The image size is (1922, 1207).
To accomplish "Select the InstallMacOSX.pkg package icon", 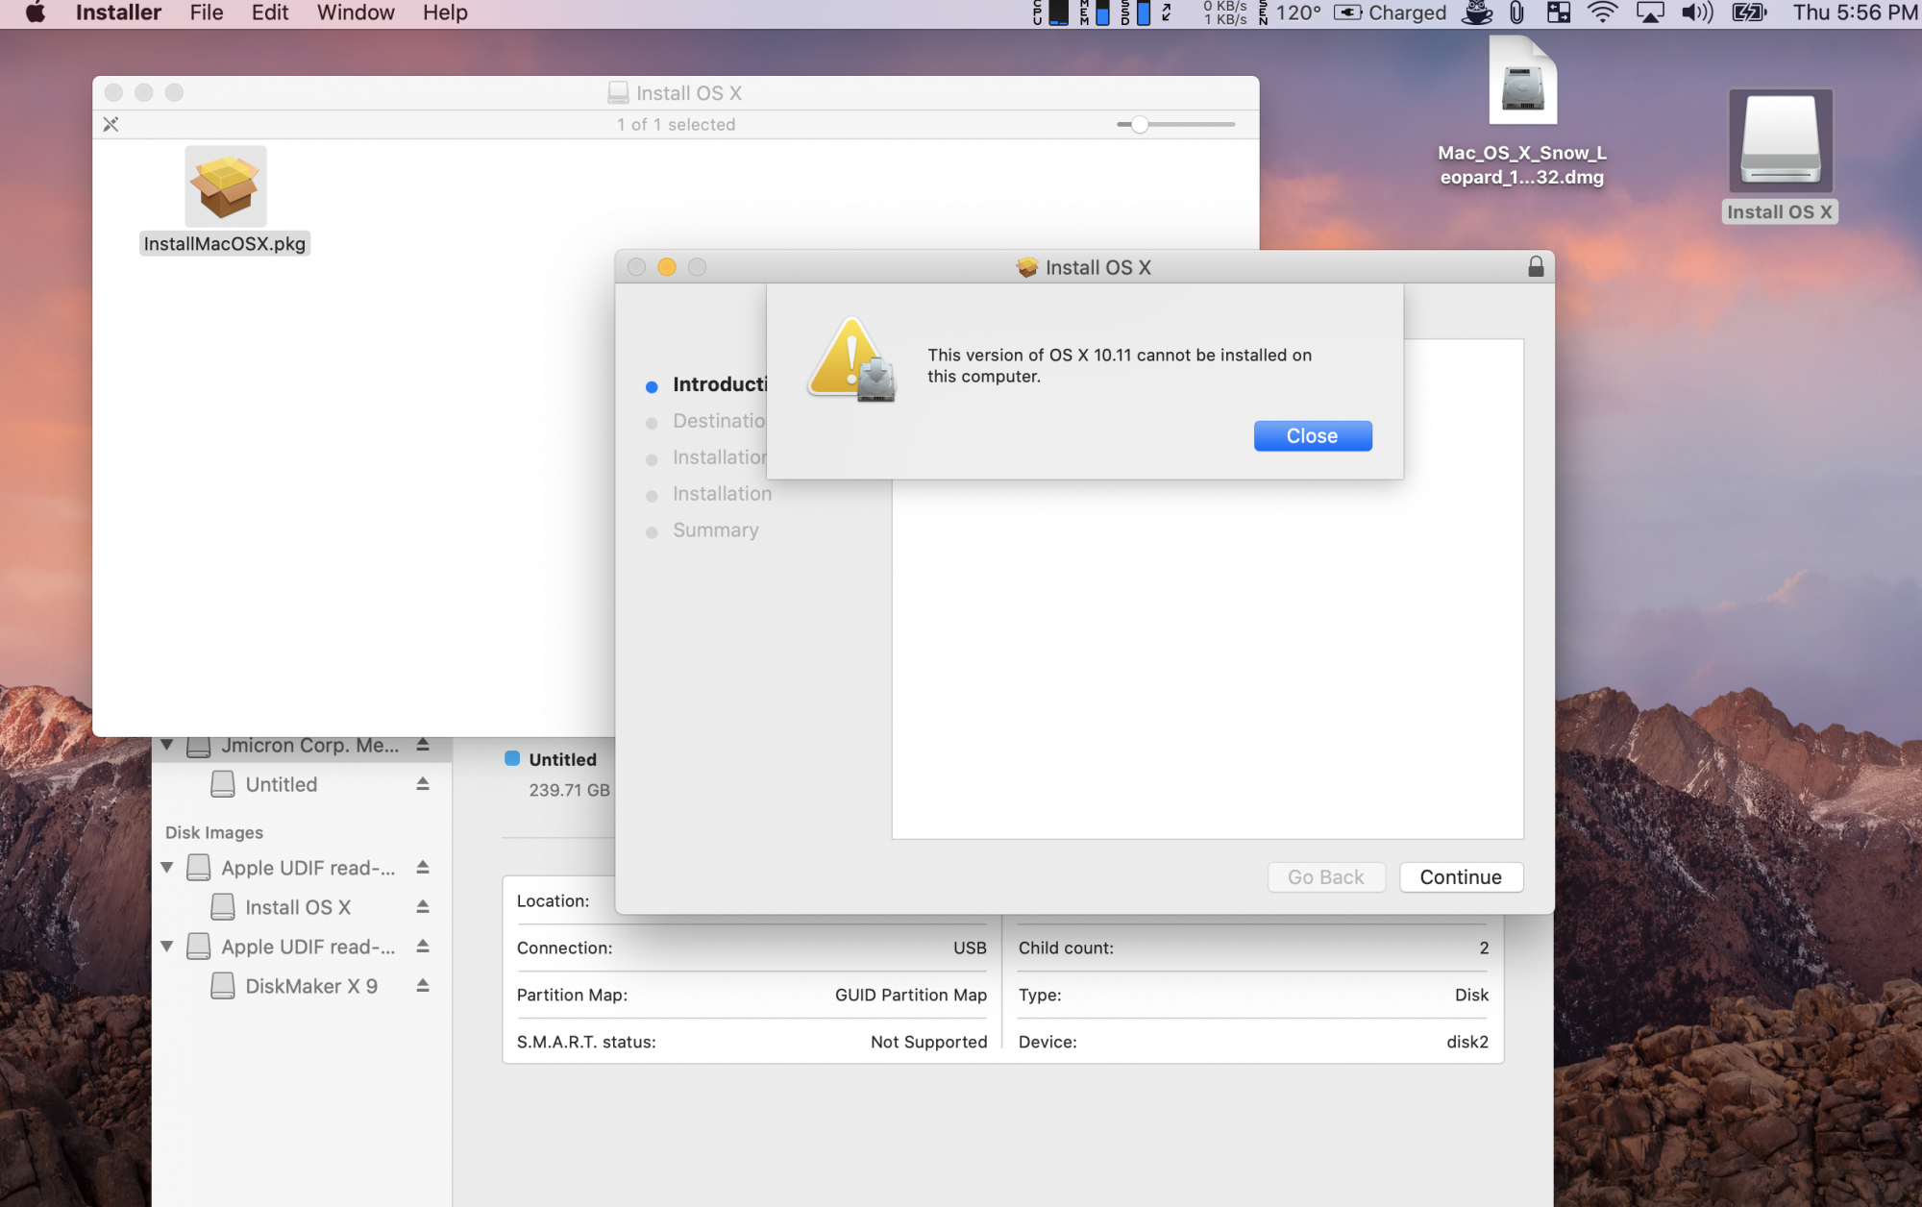I will coord(225,186).
